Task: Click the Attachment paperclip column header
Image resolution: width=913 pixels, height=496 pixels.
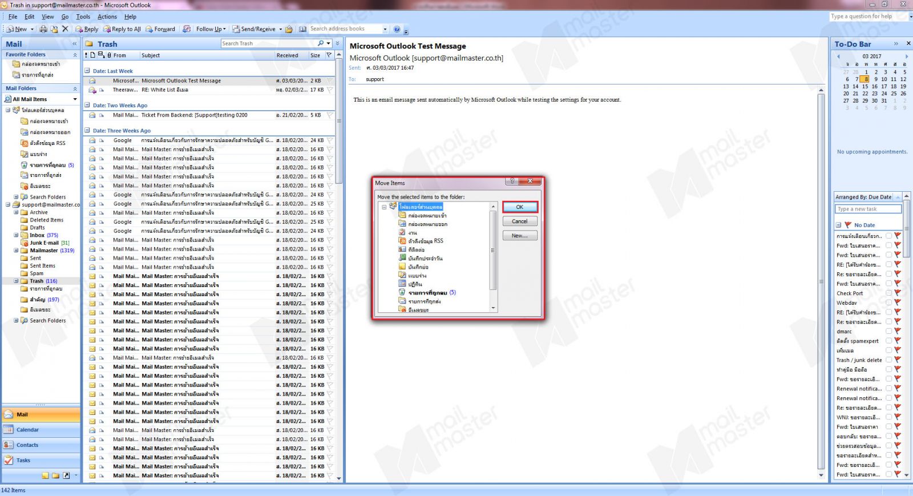Action: tap(108, 55)
